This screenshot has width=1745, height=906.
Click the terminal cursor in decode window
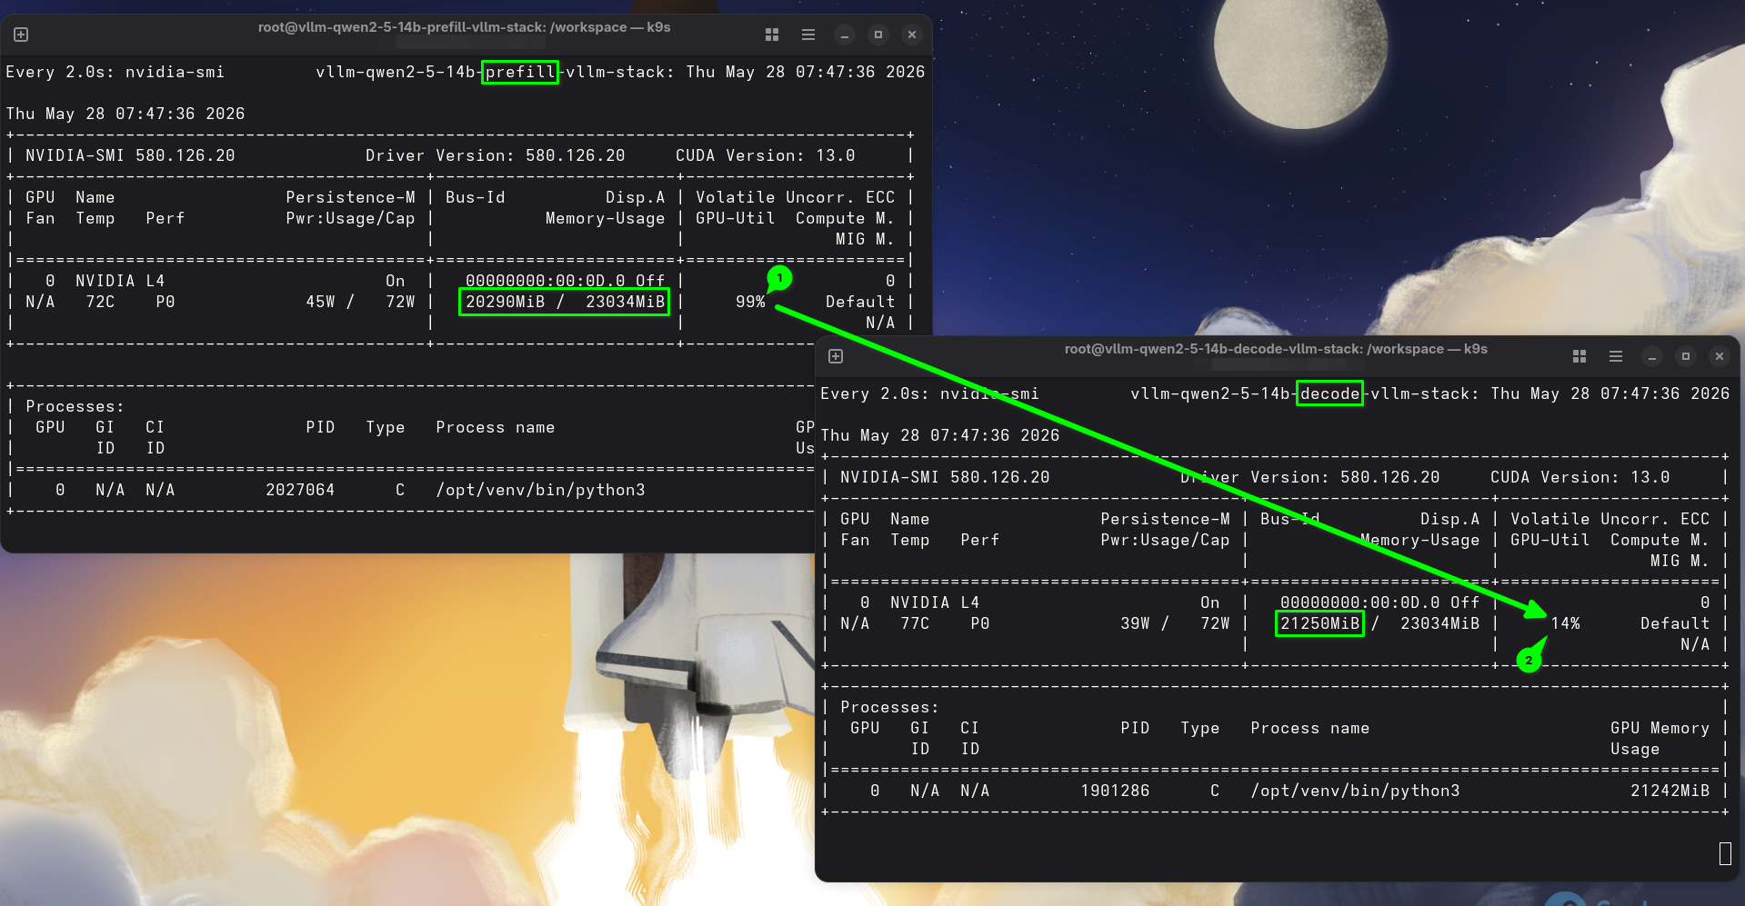(1725, 853)
